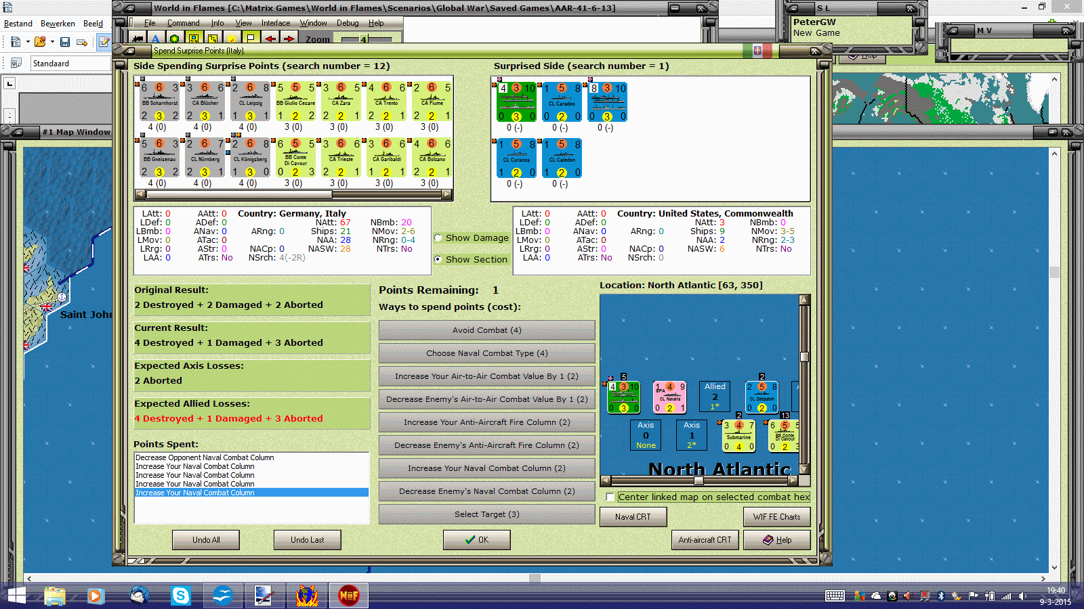The height and width of the screenshot is (609, 1084).
Task: Open the File menu
Action: tap(150, 23)
